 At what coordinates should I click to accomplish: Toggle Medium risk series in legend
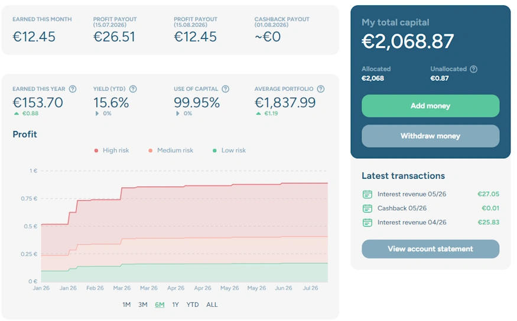coord(171,150)
